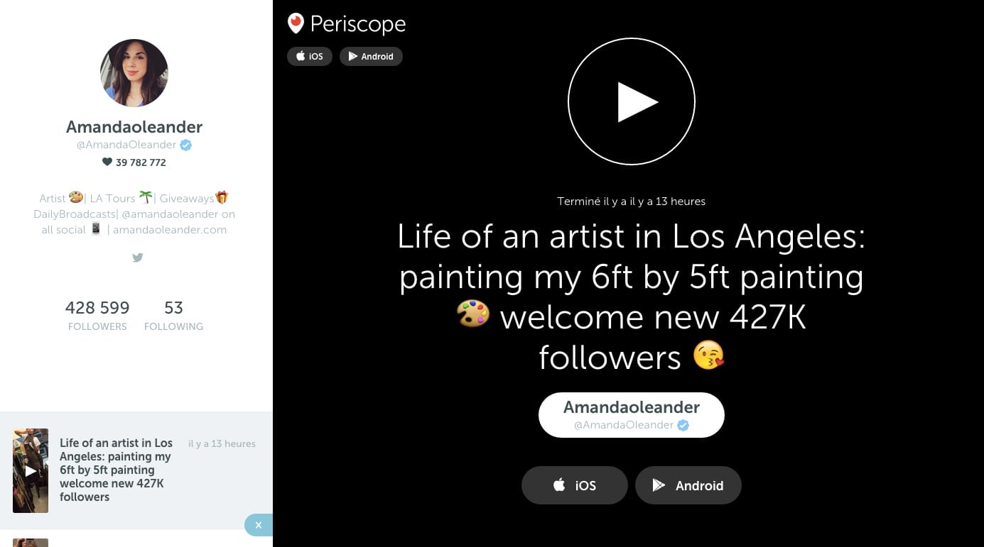Click the Amandaoleander name heading in sidebar
This screenshot has width=984, height=547.
[x=134, y=127]
